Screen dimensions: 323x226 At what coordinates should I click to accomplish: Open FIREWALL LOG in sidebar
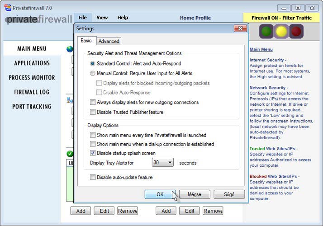32,92
